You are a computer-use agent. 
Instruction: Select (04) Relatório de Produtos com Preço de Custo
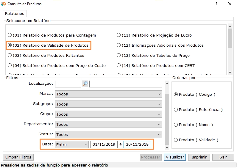pos(57,65)
